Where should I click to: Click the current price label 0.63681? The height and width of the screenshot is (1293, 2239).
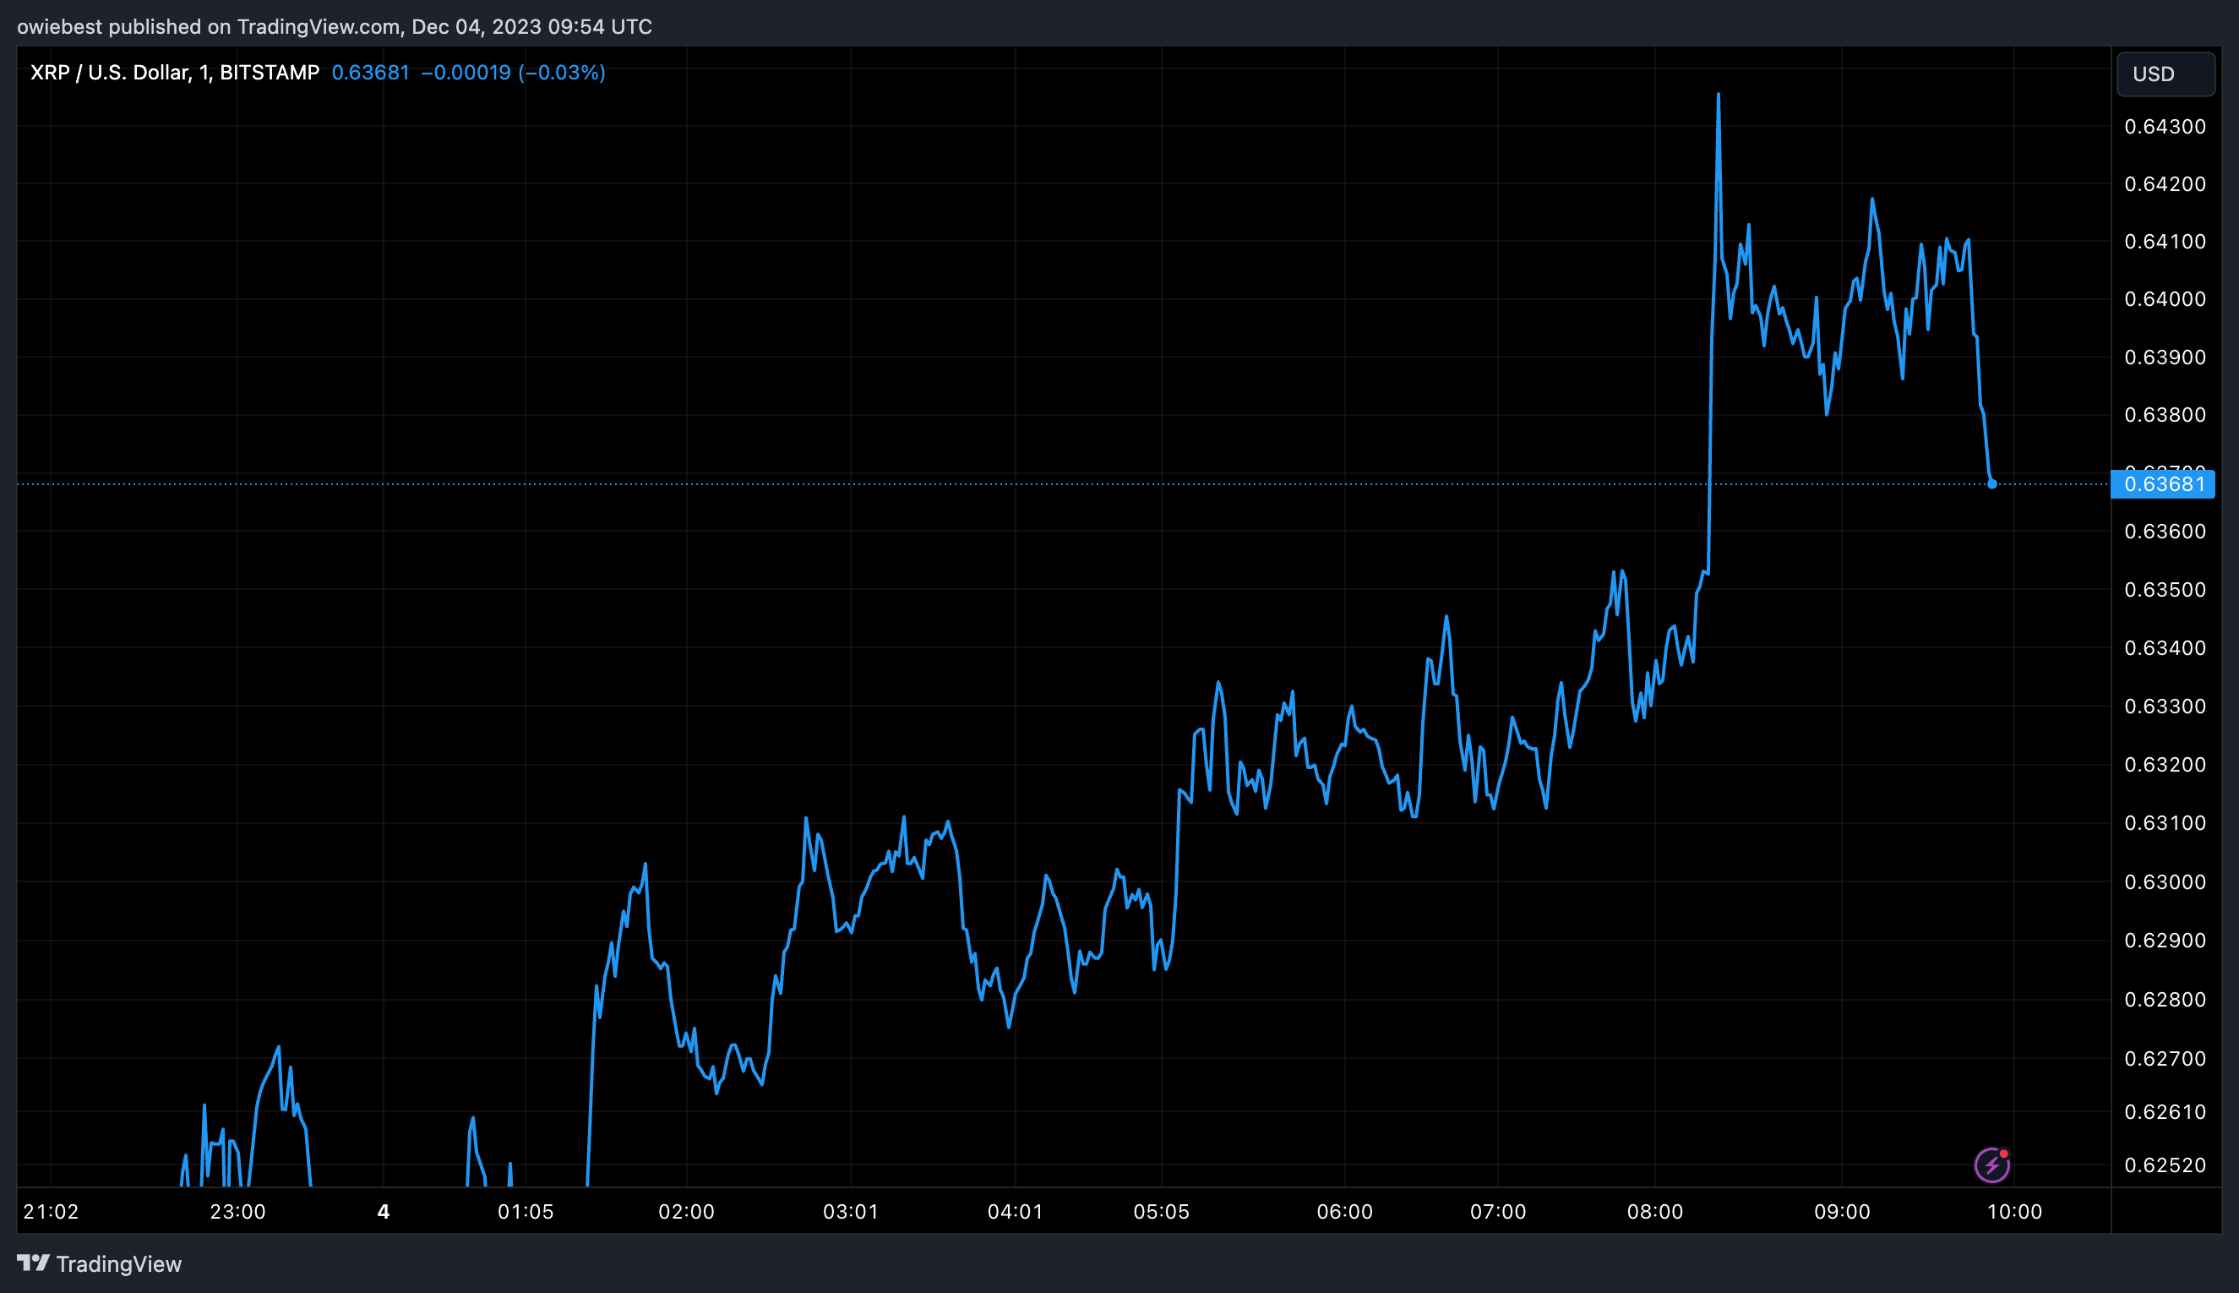tap(2163, 485)
